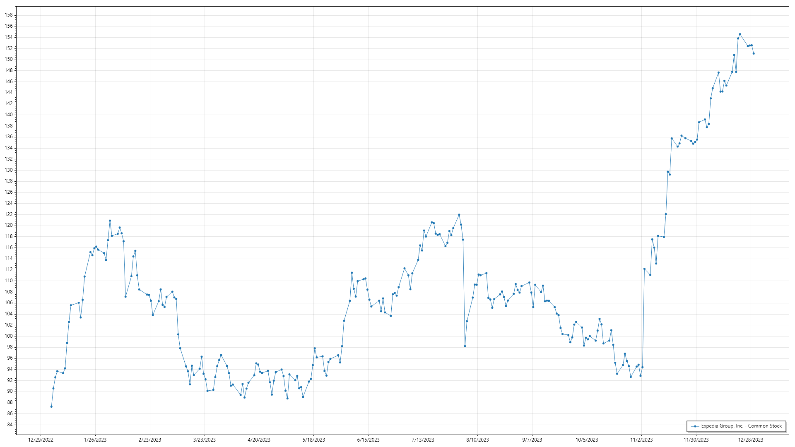Select the 12/28/2023 x-axis label
The height and width of the screenshot is (447, 795).
[751, 440]
